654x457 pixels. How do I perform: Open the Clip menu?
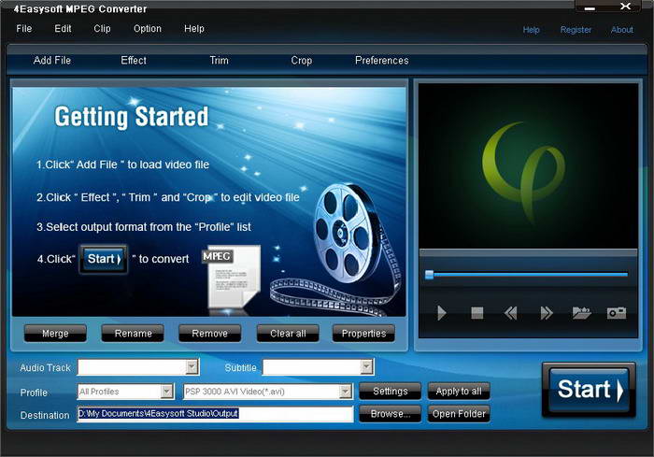[102, 28]
